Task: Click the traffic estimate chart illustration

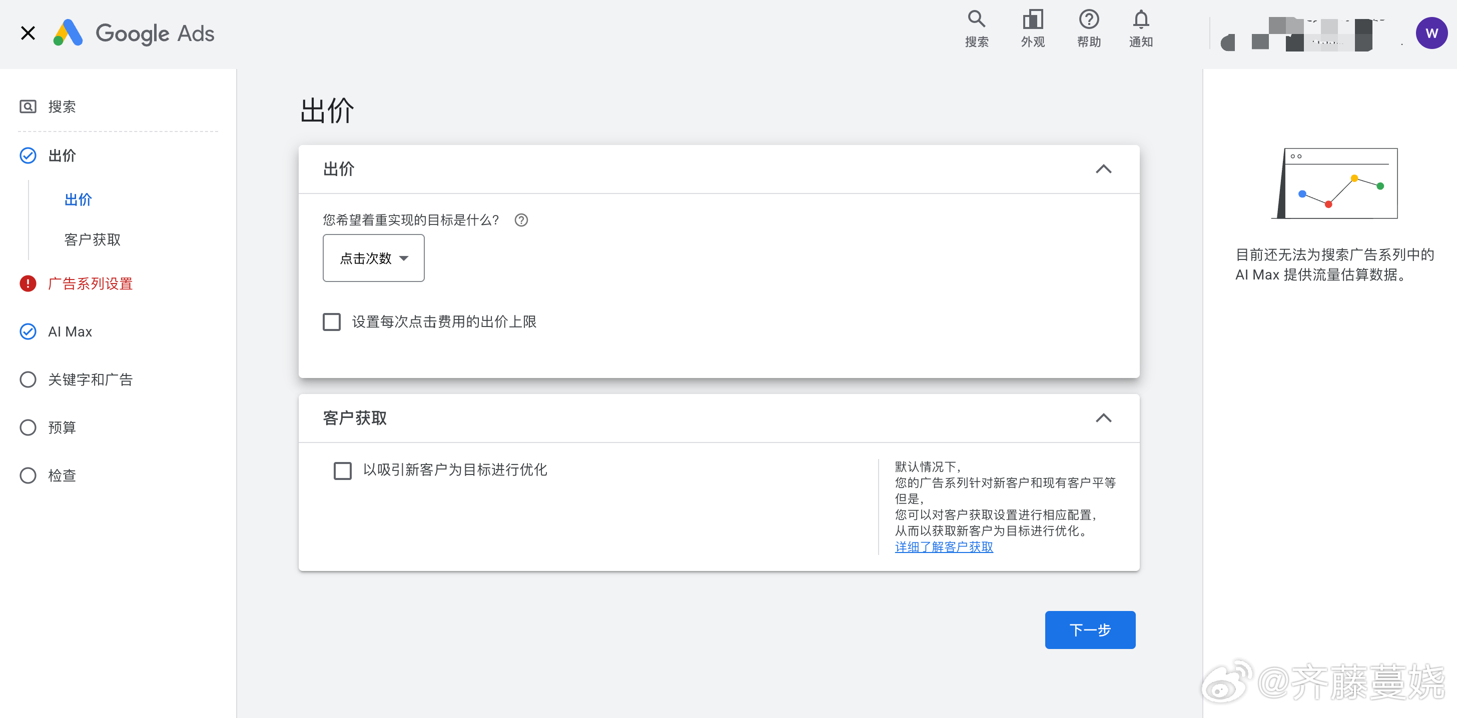Action: (1335, 183)
